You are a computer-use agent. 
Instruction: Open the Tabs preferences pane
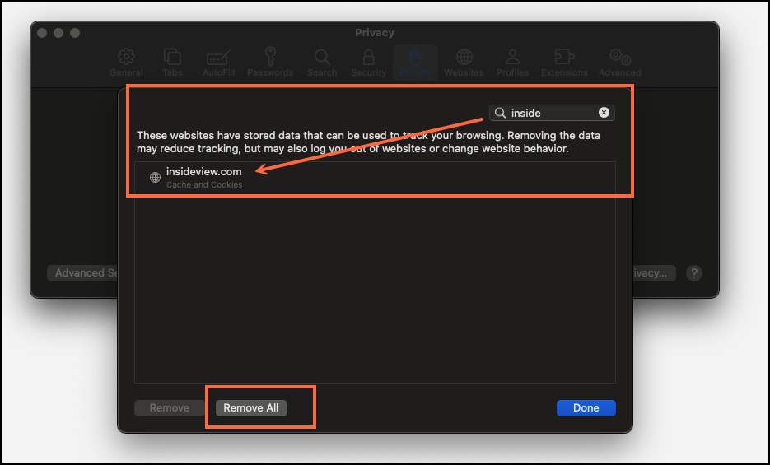(172, 63)
